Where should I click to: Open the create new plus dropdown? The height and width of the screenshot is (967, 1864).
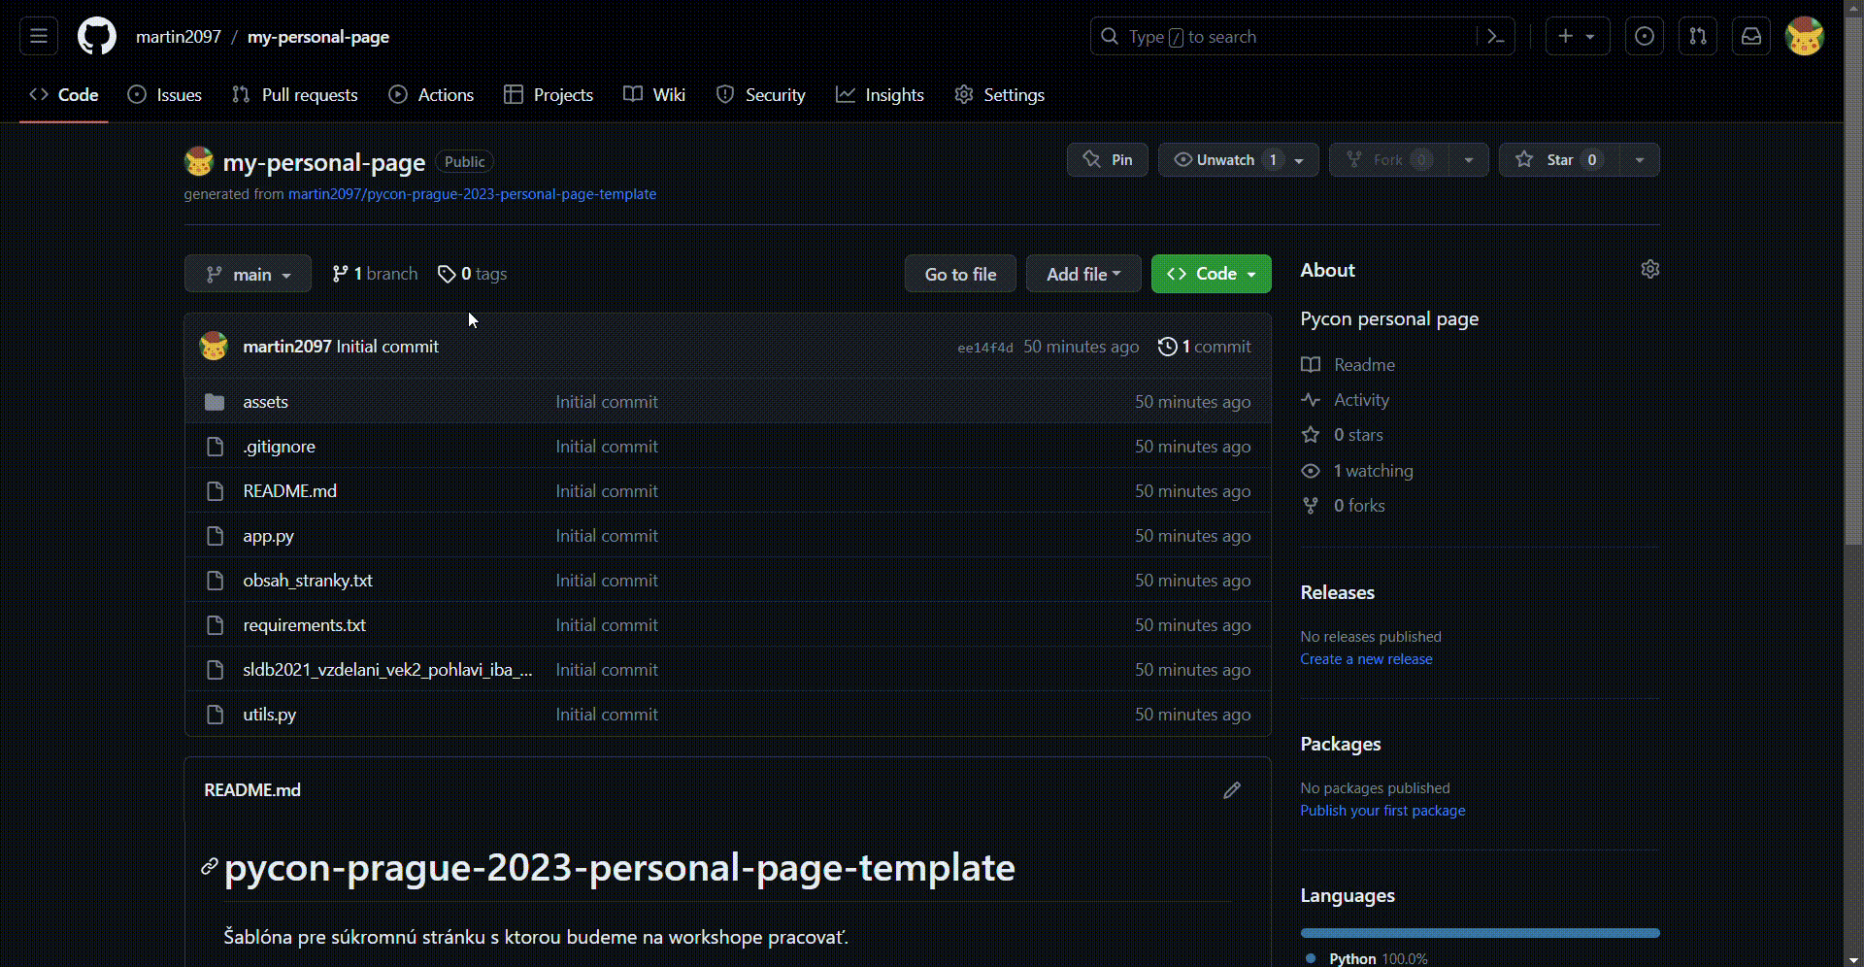coord(1578,37)
